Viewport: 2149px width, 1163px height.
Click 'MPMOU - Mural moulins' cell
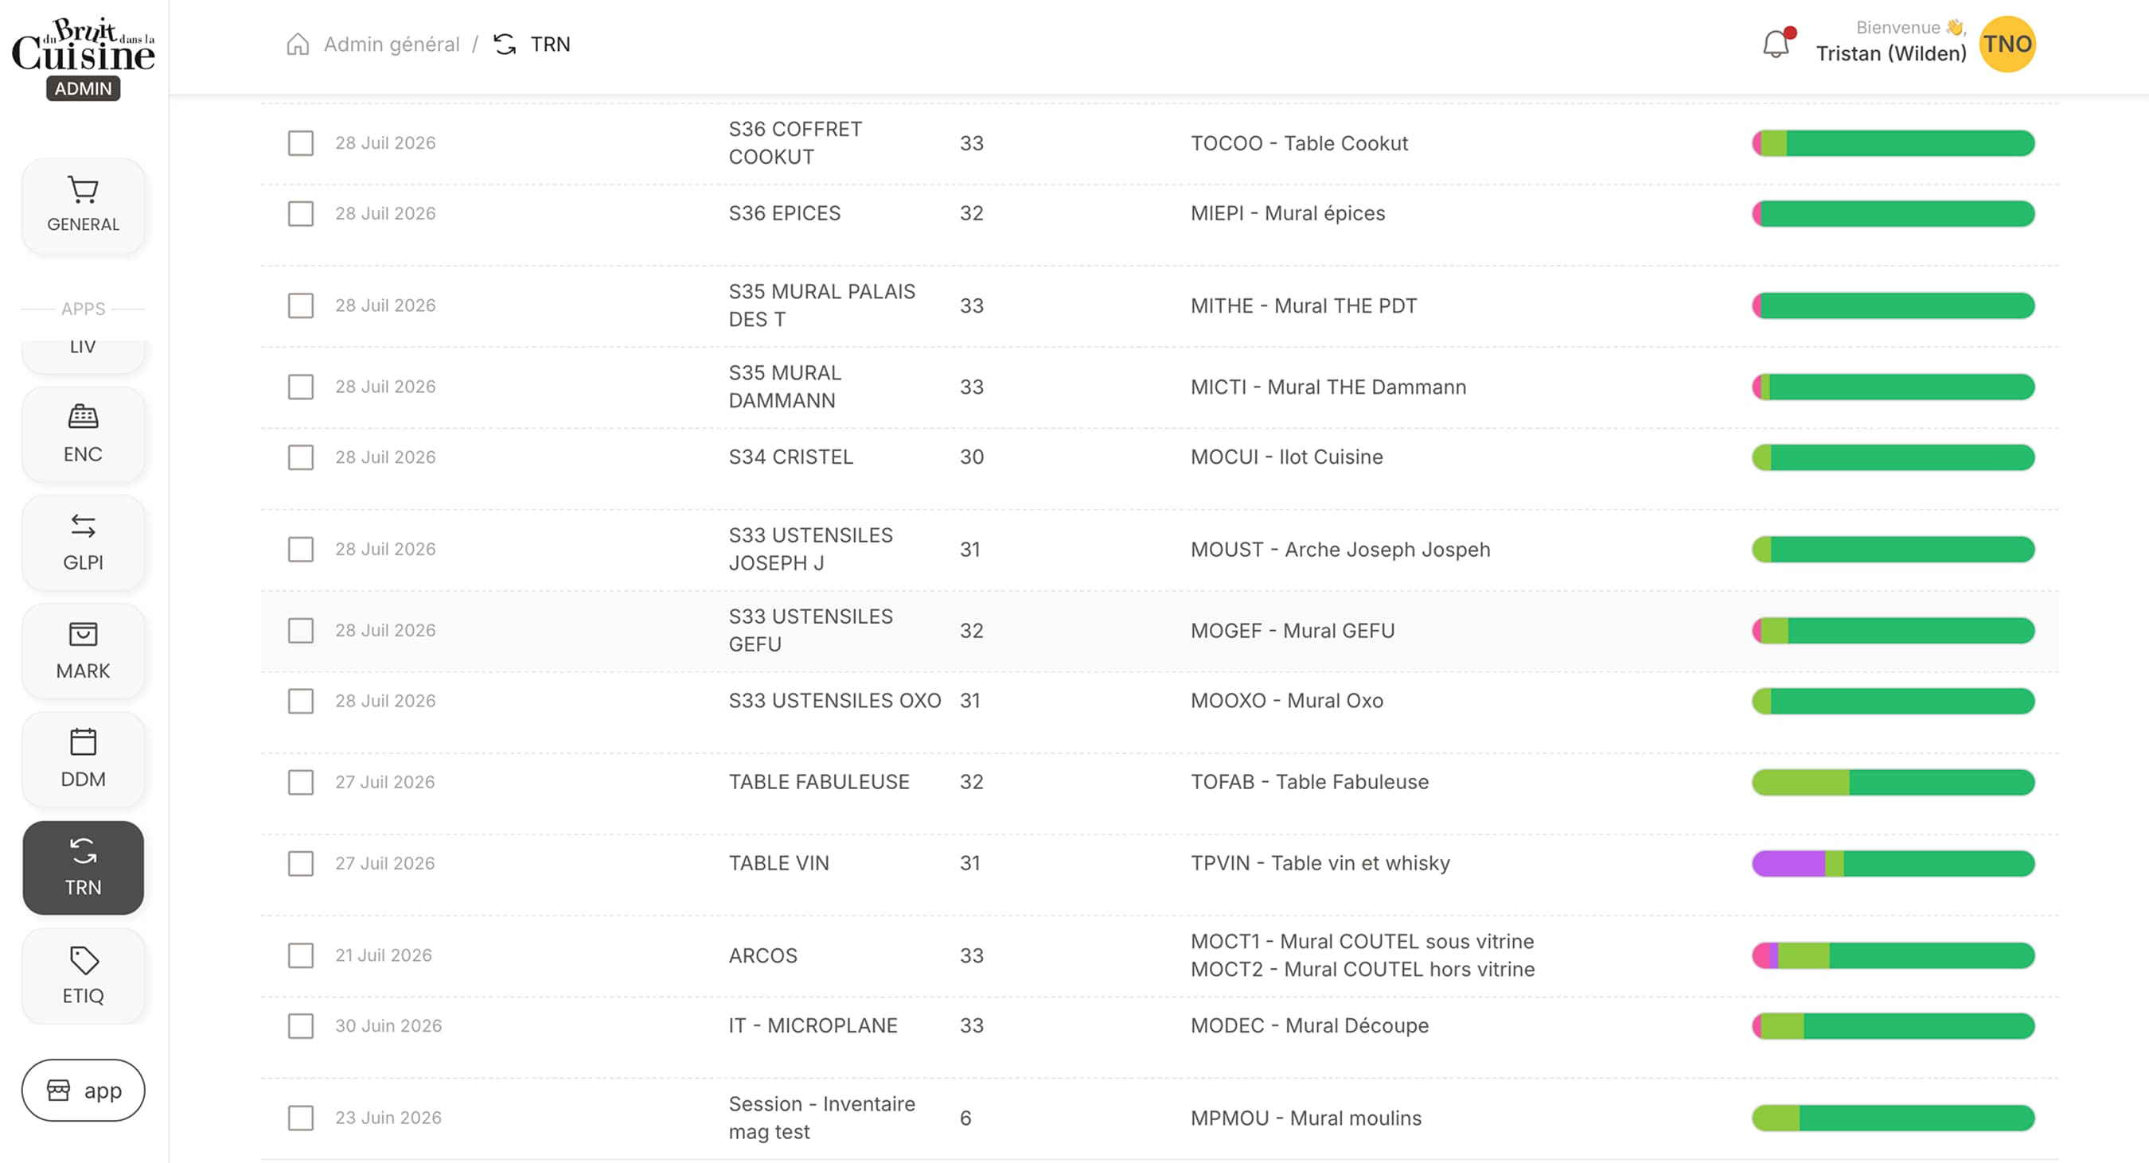1305,1118
